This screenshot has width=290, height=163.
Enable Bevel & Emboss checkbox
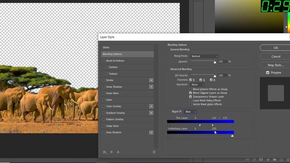pos(104,61)
